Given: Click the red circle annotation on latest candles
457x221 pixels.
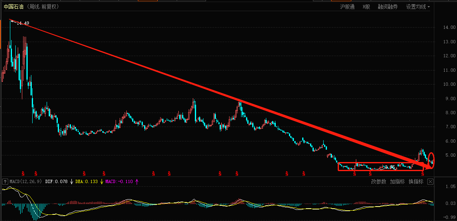Looking at the screenshot, I should pyautogui.click(x=432, y=160).
